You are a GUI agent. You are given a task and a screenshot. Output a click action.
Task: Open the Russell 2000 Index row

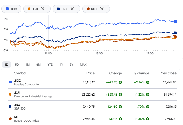(92, 119)
